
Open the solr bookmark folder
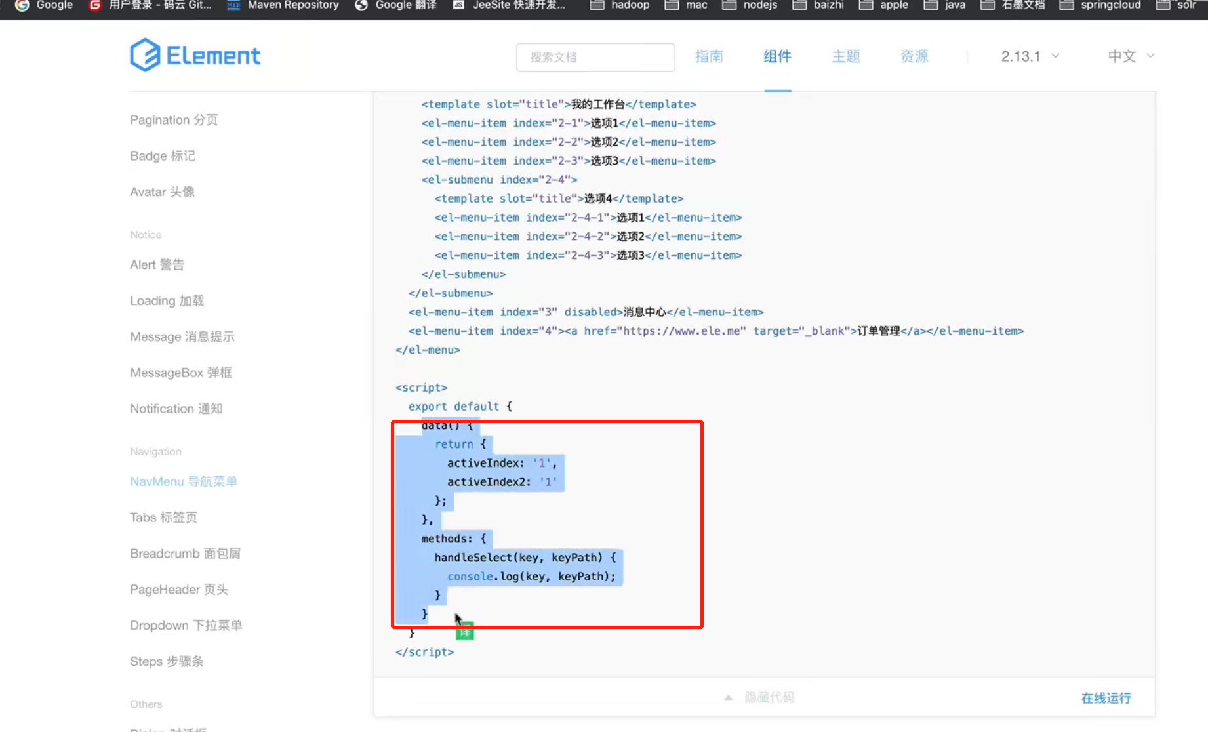coord(1176,5)
